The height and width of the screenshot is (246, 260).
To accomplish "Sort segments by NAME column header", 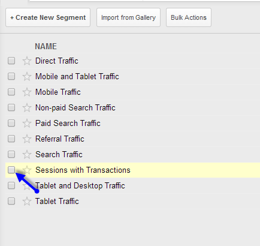I will tap(46, 46).
